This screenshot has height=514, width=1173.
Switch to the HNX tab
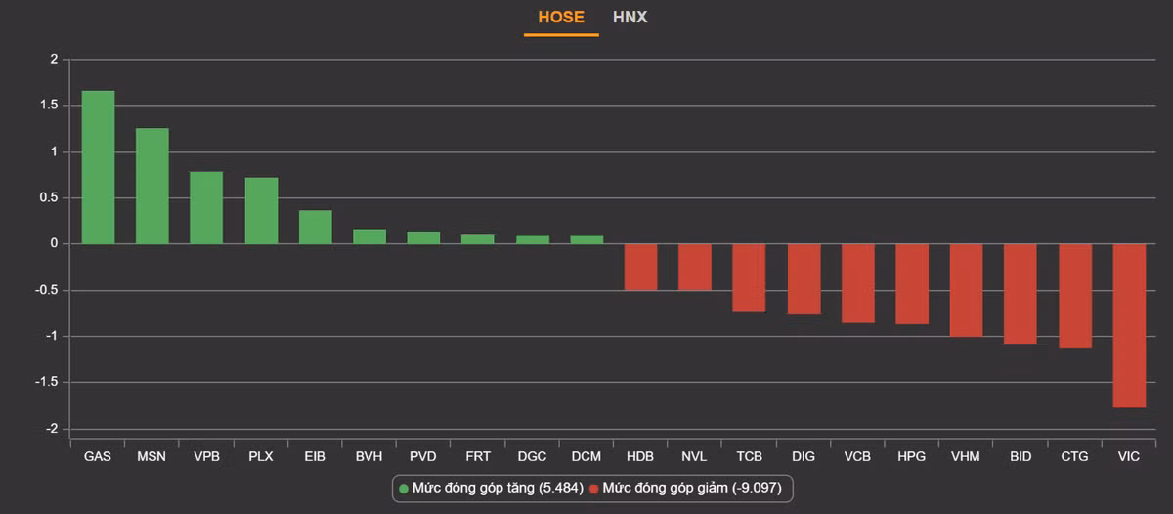point(630,18)
